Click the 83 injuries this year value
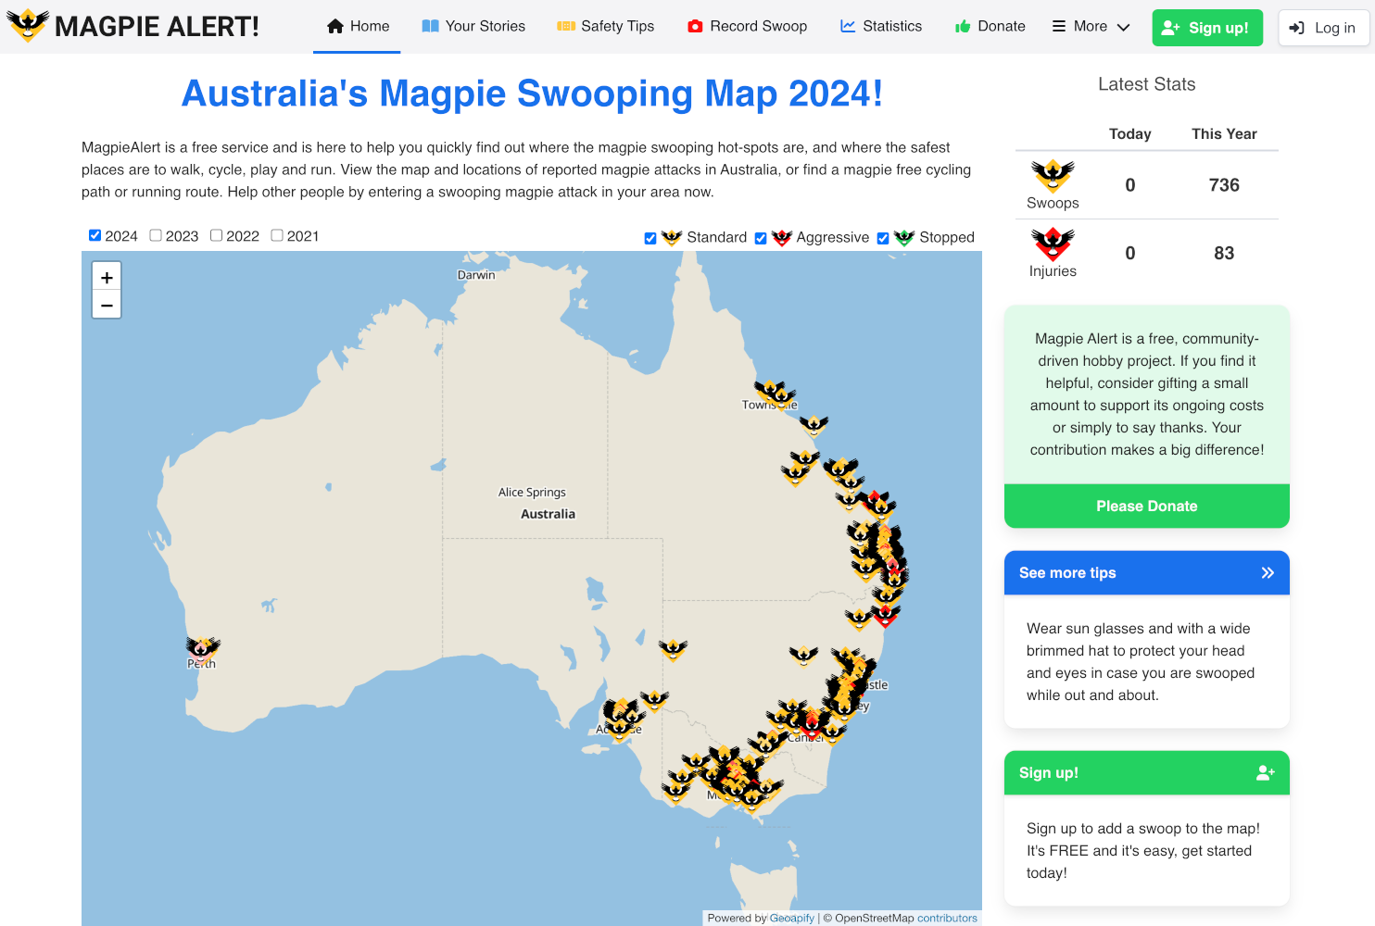This screenshot has width=1375, height=926. 1224,253
